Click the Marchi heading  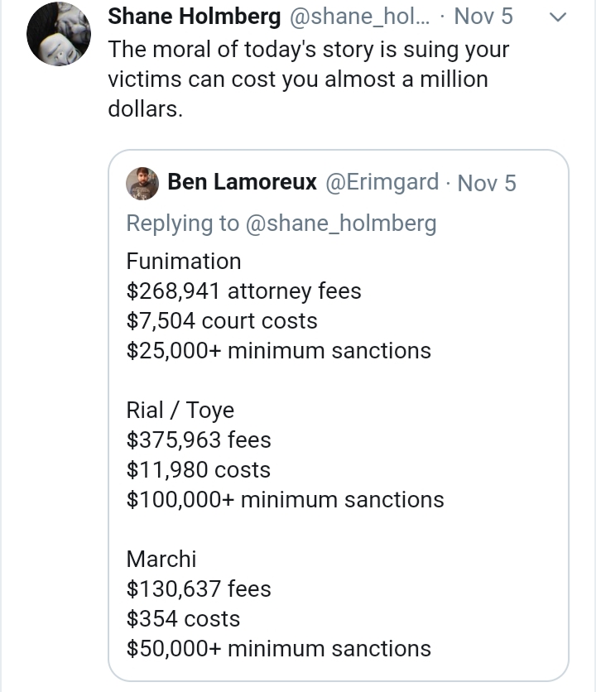click(161, 560)
